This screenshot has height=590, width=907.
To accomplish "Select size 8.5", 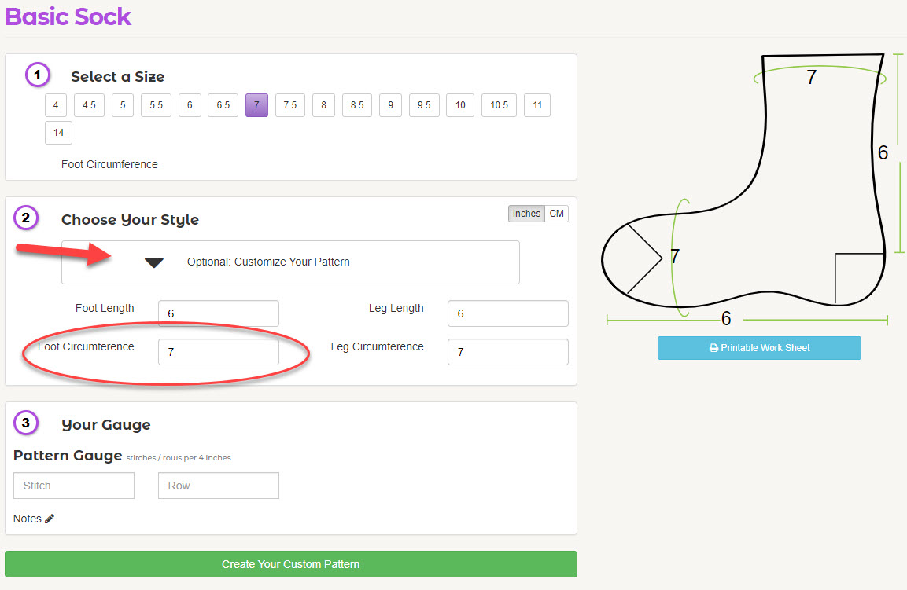I will pyautogui.click(x=357, y=105).
